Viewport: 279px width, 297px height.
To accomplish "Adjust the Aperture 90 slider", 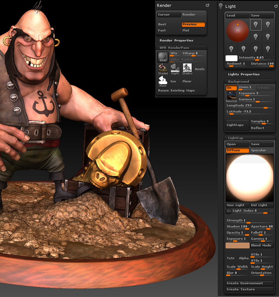I will coord(262,227).
